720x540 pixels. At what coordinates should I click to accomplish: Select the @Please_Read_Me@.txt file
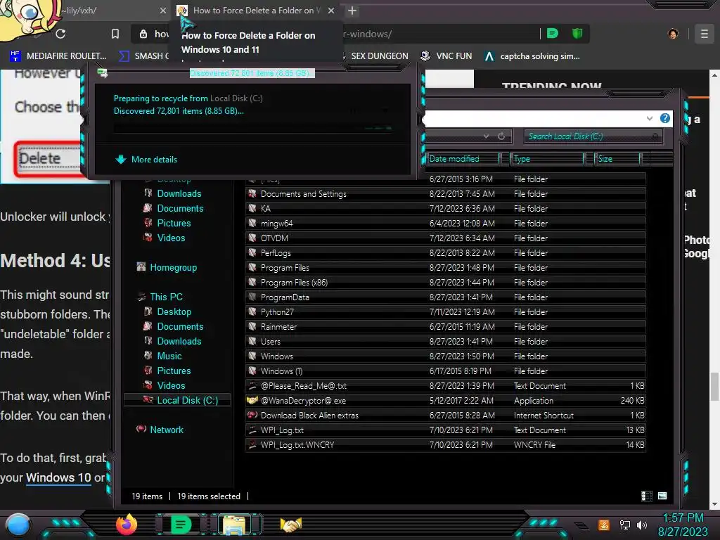pyautogui.click(x=445, y=386)
